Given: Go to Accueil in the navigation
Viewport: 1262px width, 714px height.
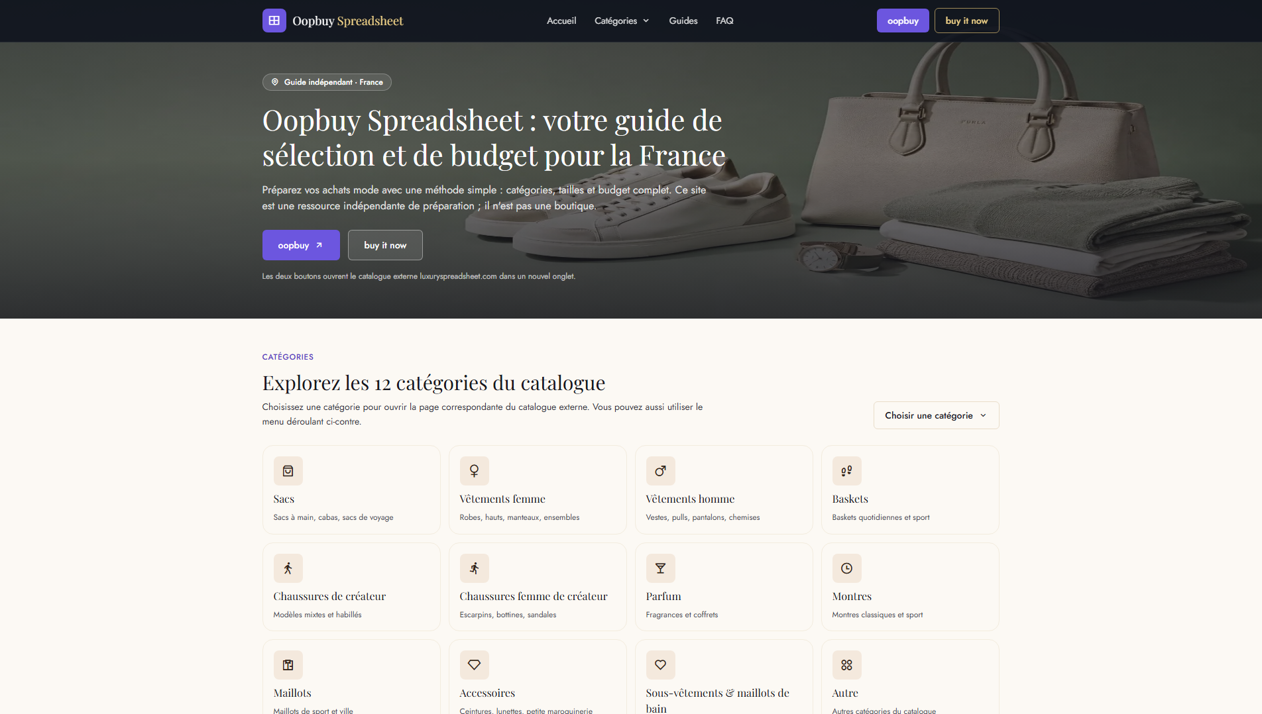Looking at the screenshot, I should (x=561, y=21).
